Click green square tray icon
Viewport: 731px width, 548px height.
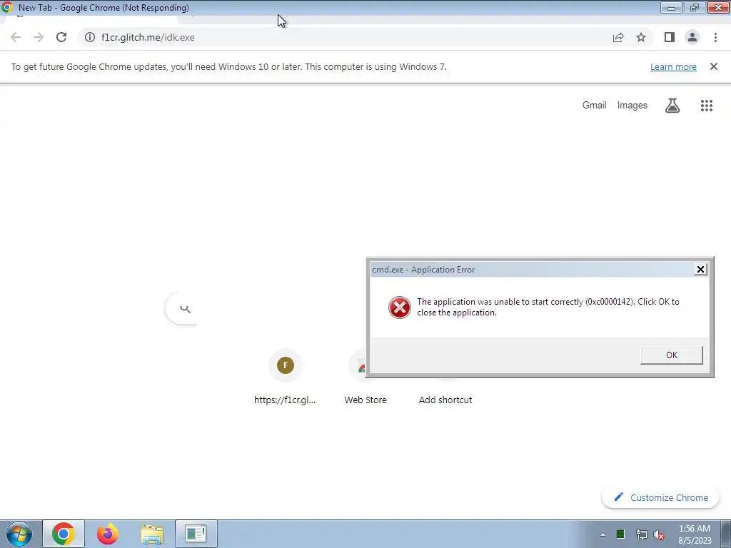(620, 534)
